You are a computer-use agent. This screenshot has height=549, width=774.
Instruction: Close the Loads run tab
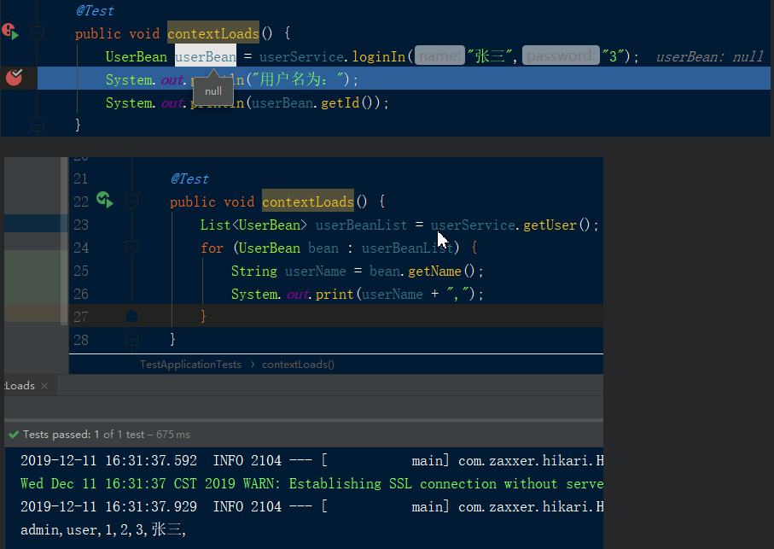coord(44,386)
